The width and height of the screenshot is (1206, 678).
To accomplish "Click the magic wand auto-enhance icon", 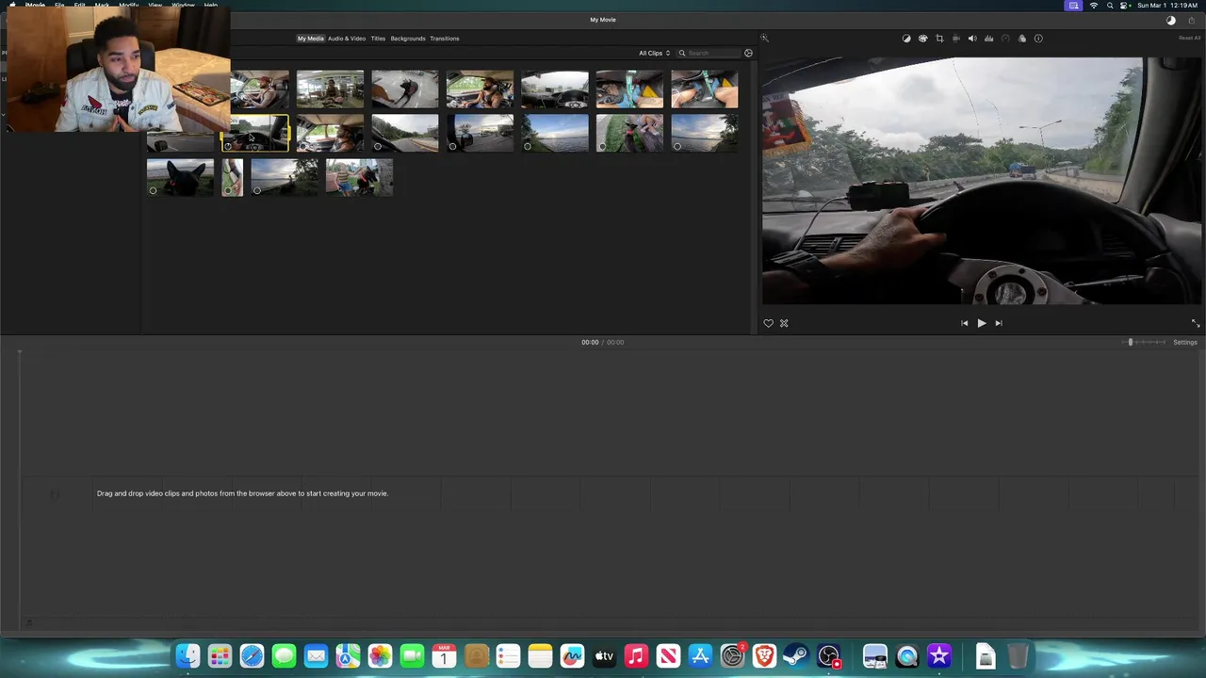I will click(765, 39).
